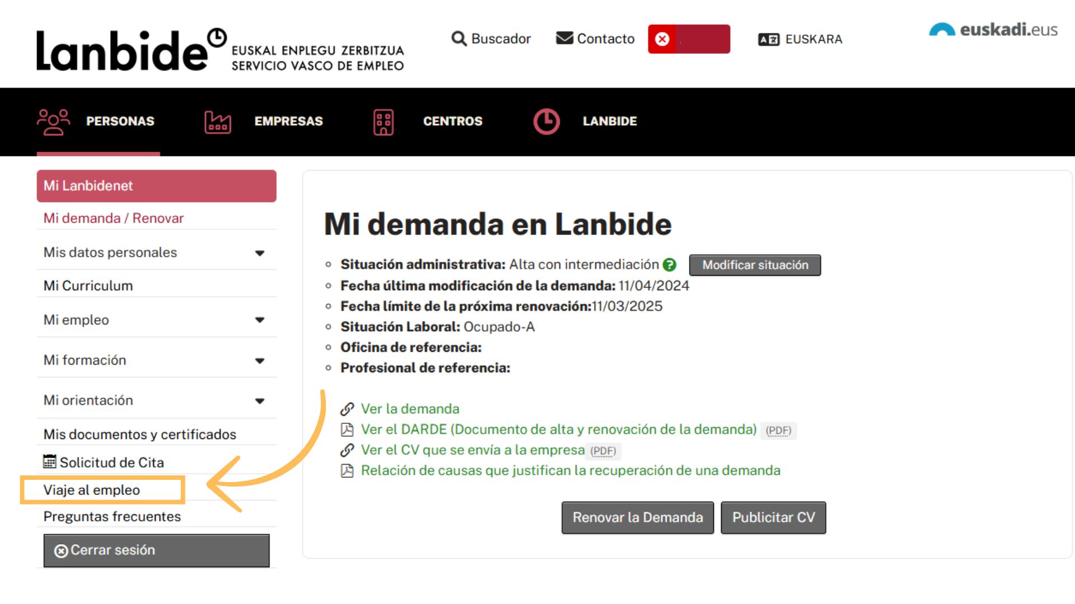Click the Buscador magnifier icon
The height and width of the screenshot is (604, 1075).
click(x=459, y=39)
